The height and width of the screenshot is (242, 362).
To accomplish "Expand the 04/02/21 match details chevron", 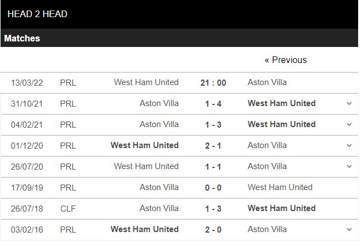I will tap(349, 124).
